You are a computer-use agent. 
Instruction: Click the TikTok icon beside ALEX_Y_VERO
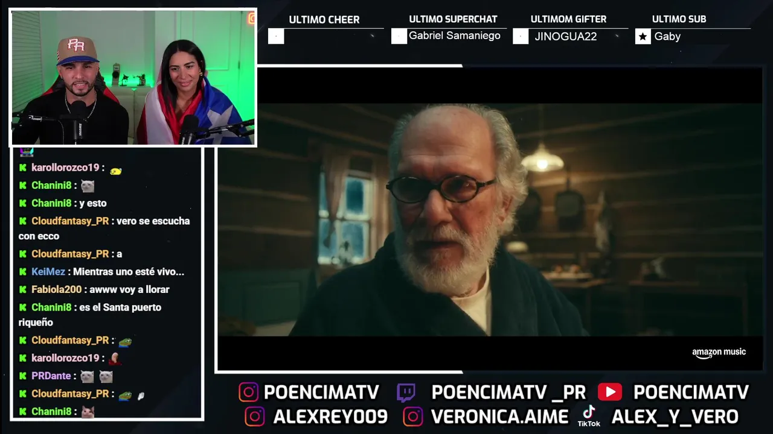tap(589, 416)
